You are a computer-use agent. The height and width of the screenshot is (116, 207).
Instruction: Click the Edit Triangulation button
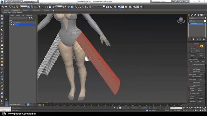coord(197,77)
